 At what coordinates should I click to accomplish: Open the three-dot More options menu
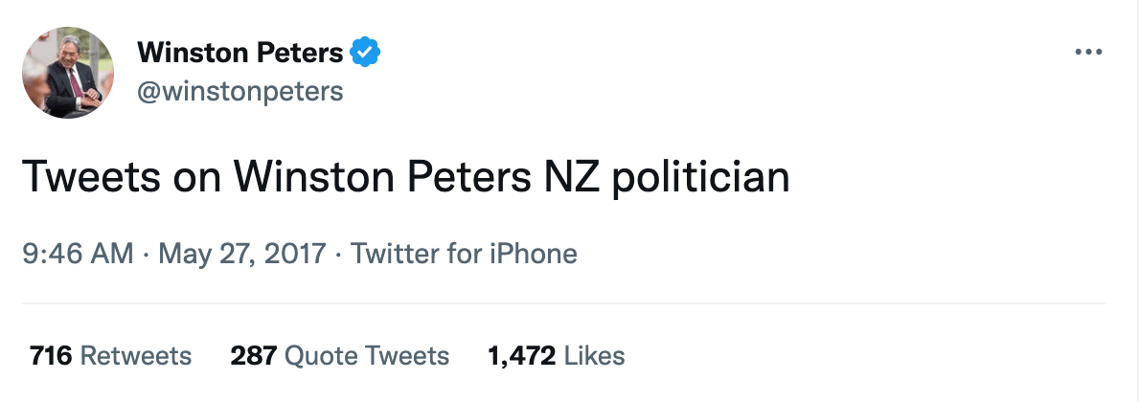[x=1088, y=52]
